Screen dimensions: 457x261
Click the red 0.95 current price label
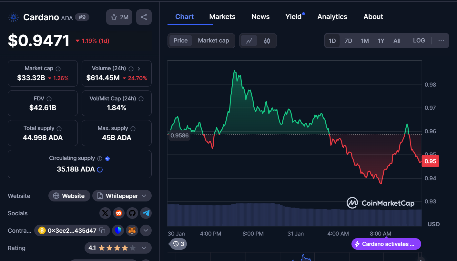tap(430, 161)
